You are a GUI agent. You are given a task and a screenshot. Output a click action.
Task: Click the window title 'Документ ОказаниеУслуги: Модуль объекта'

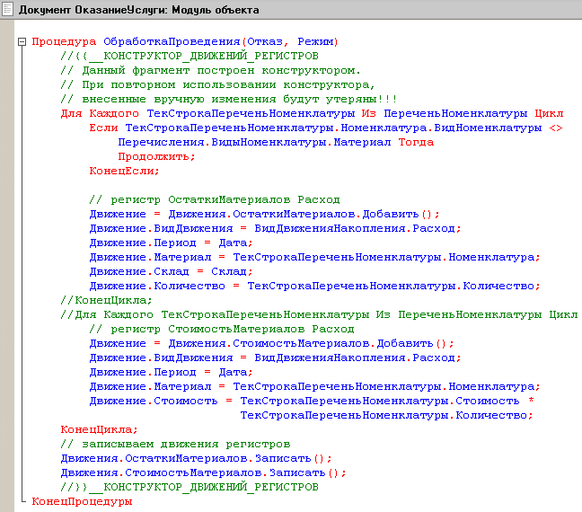139,10
